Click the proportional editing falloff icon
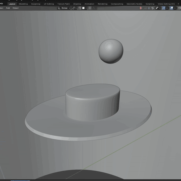This screenshot has width=181, height=181. tap(94, 8)
